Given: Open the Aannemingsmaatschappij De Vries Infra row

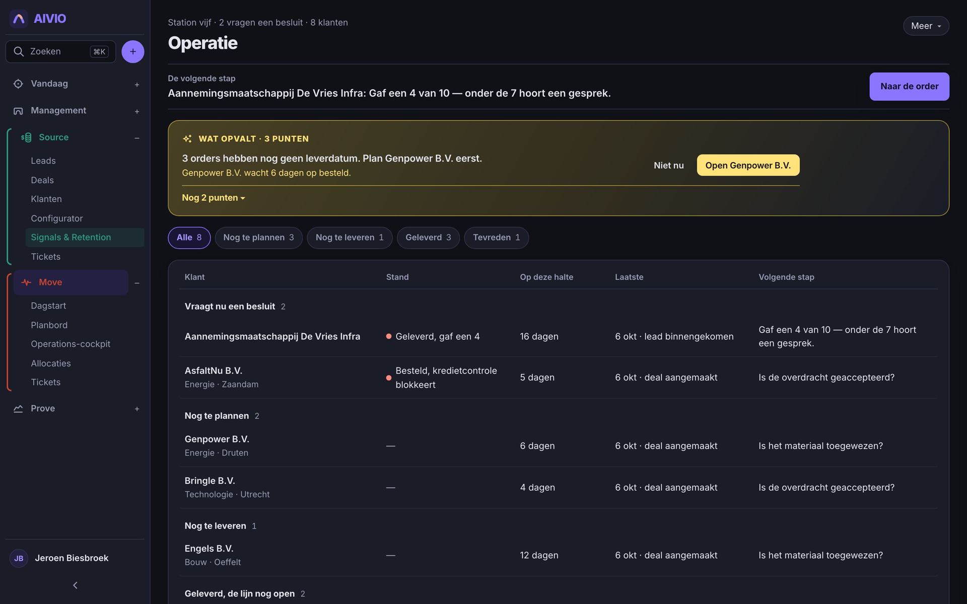Looking at the screenshot, I should (x=559, y=337).
